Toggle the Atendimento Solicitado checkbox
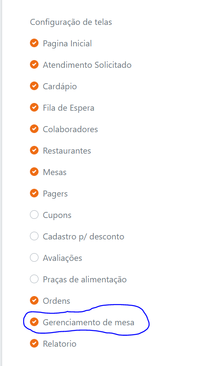The width and height of the screenshot is (222, 366). click(34, 64)
